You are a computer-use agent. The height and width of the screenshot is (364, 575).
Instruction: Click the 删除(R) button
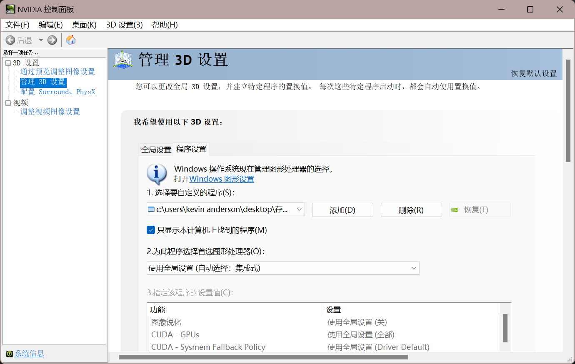411,210
